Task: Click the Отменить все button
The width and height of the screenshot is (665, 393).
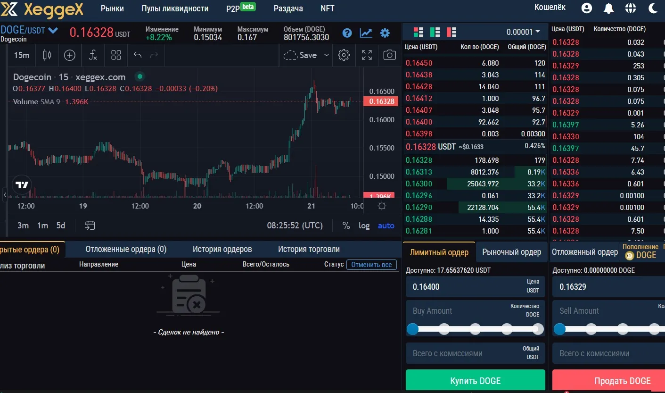Action: click(x=371, y=265)
